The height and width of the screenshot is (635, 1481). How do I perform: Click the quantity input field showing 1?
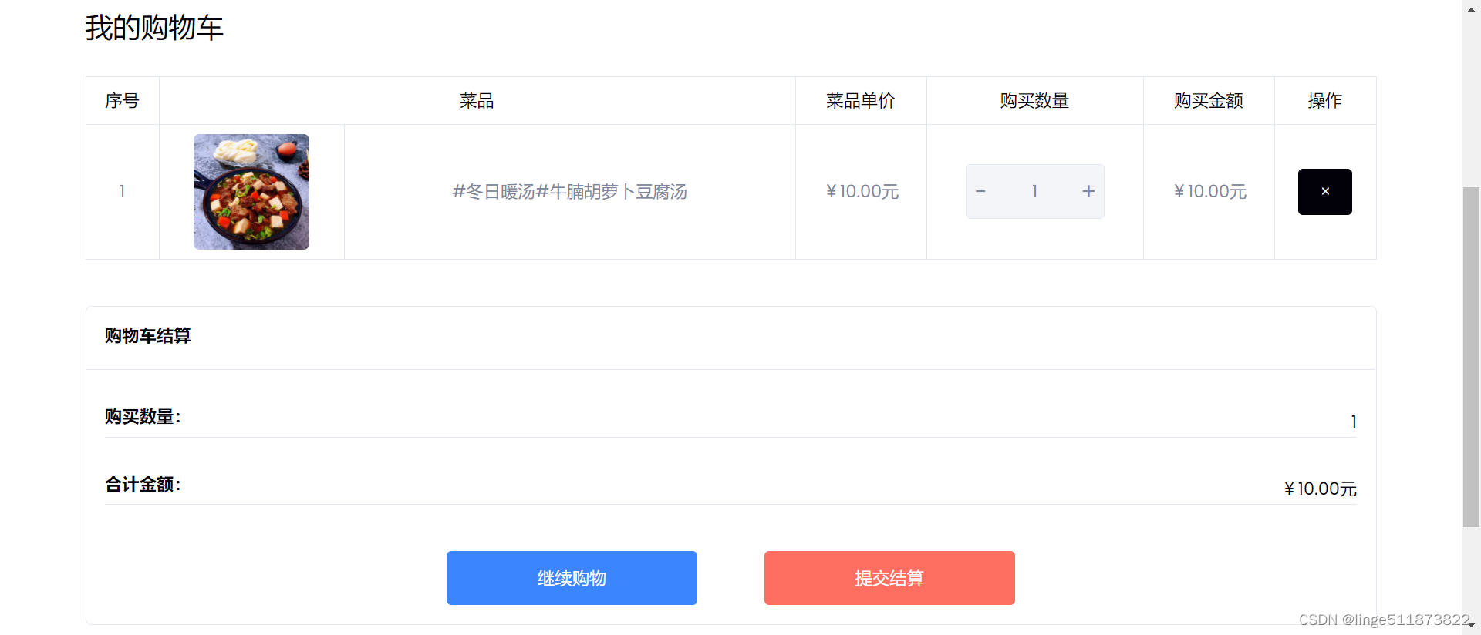pos(1034,191)
